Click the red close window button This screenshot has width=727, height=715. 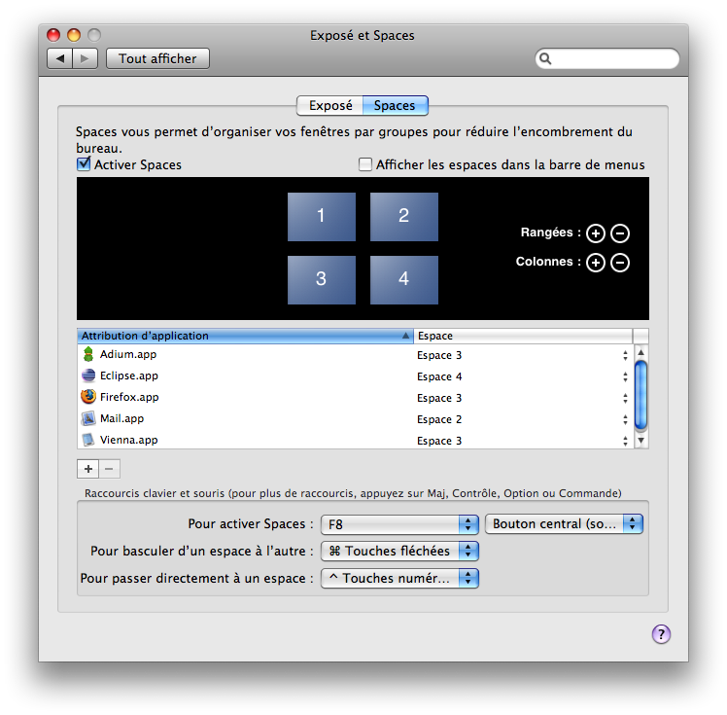click(x=53, y=35)
